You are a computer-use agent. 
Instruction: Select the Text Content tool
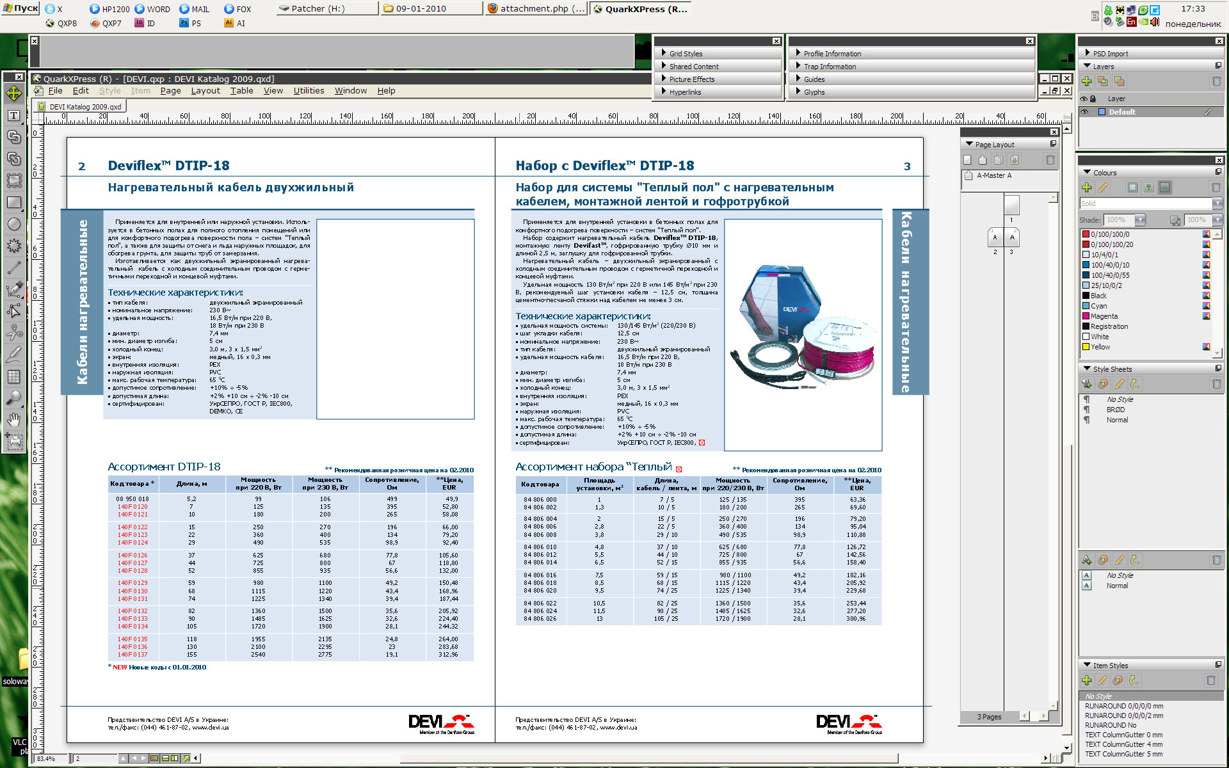[x=13, y=116]
